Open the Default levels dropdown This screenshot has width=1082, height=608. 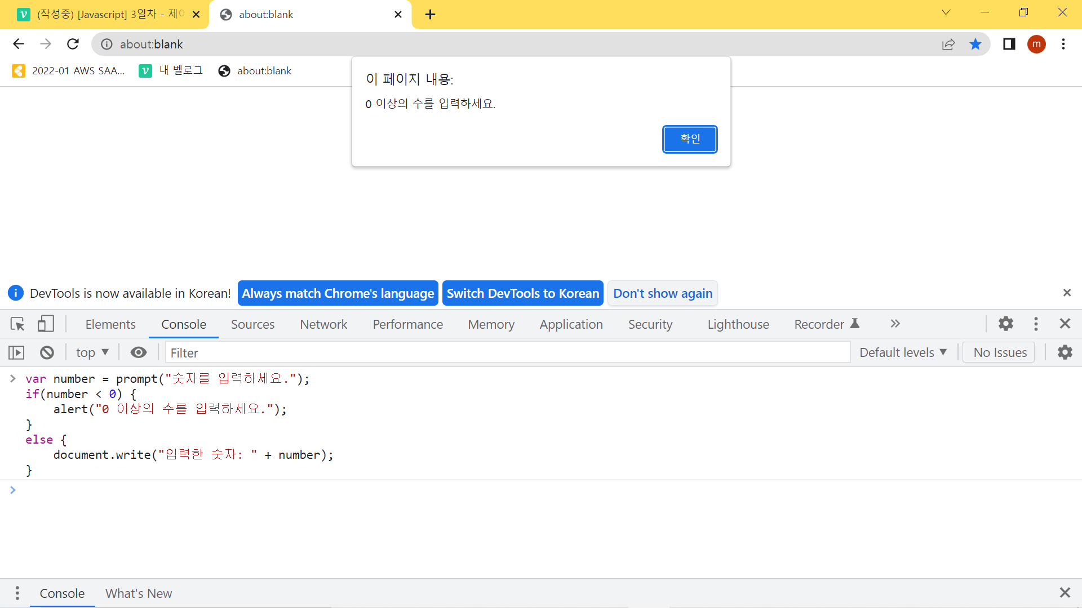(902, 353)
